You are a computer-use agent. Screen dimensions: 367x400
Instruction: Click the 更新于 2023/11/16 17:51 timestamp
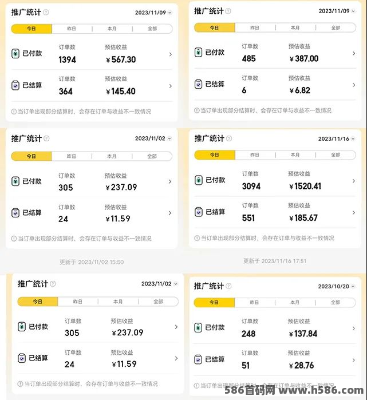(275, 261)
